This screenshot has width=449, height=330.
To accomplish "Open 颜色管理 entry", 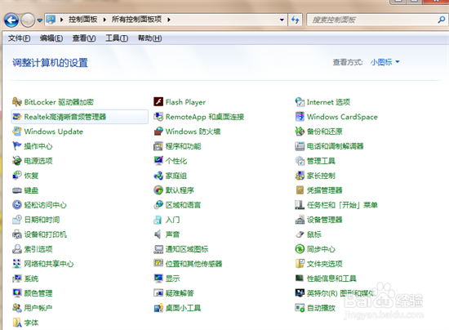I will click(38, 293).
